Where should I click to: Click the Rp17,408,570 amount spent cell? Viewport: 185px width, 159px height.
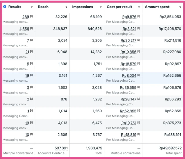pyautogui.click(x=170, y=29)
